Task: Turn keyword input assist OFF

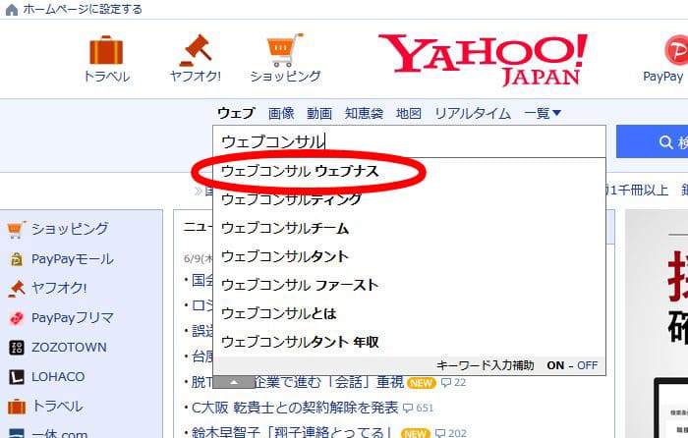Action: [587, 365]
